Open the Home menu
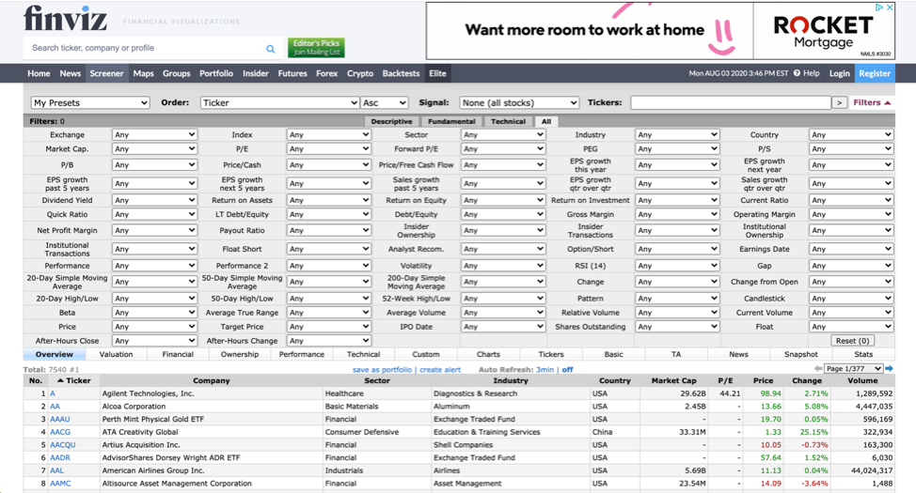 point(39,73)
